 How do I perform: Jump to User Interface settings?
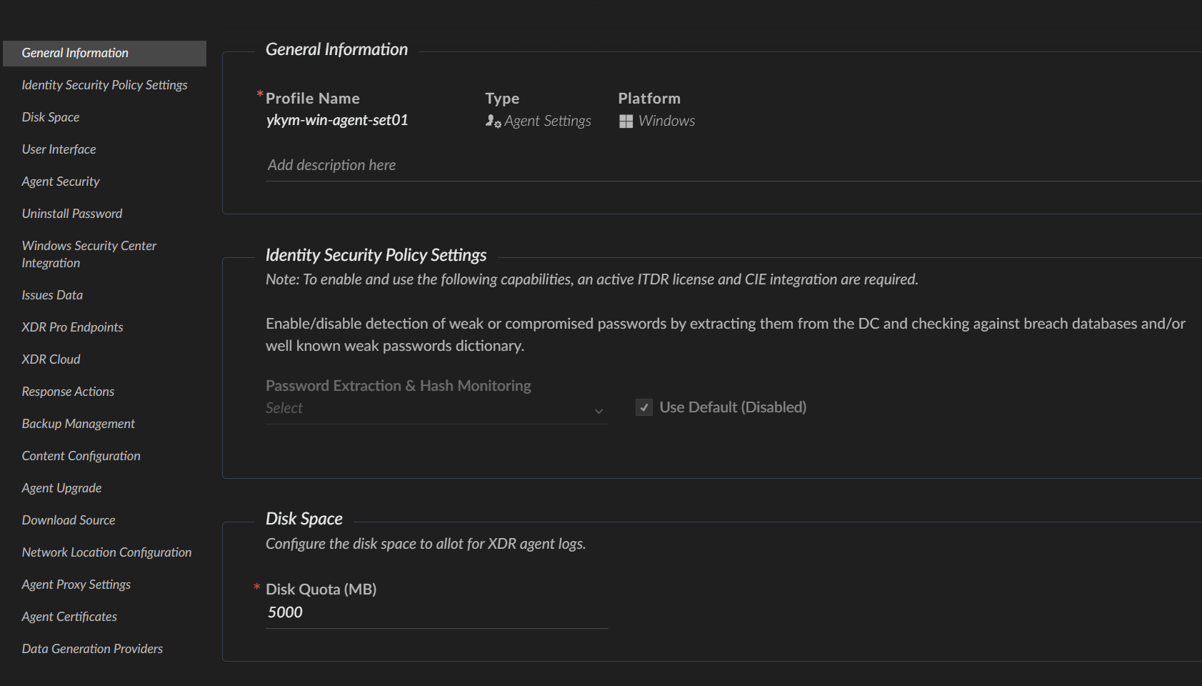[x=59, y=149]
